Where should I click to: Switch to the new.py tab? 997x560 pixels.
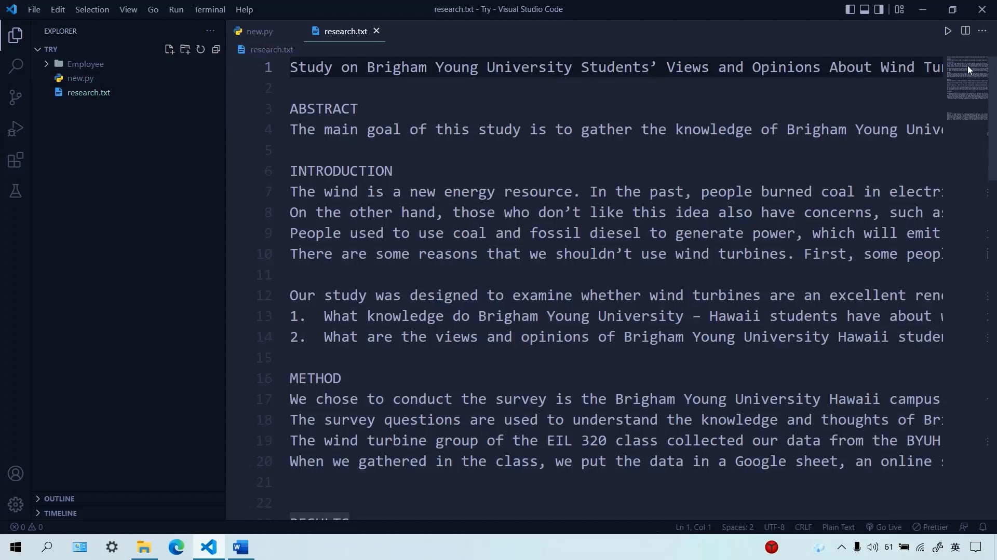259,31
